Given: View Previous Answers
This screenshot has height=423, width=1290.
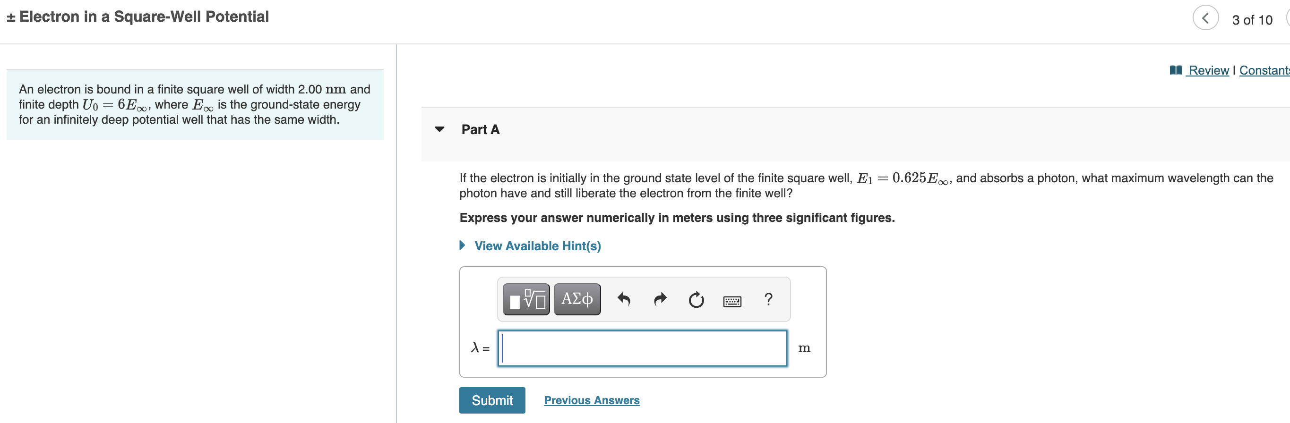Looking at the screenshot, I should tap(593, 400).
